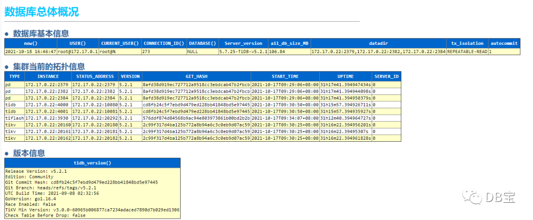This screenshot has height=220, width=533.
Task: Click the DATABASE() column header
Action: point(203,43)
